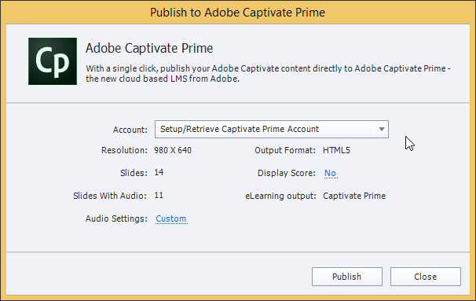Click the eLearning output: label

tap(280, 196)
